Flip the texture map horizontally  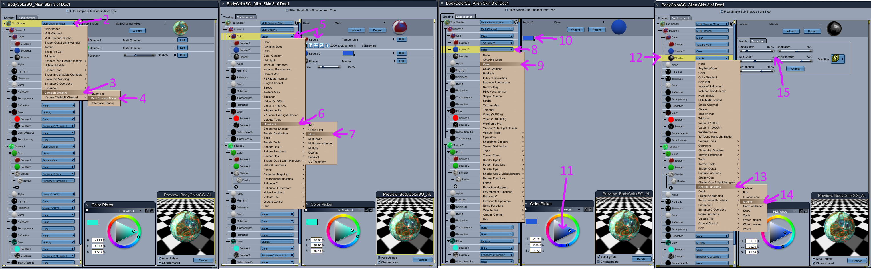[x=316, y=46]
